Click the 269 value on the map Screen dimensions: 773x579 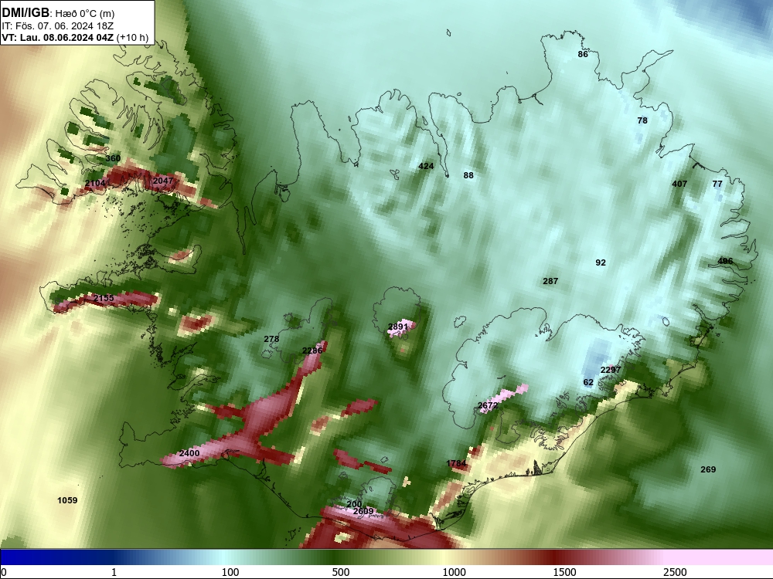708,469
